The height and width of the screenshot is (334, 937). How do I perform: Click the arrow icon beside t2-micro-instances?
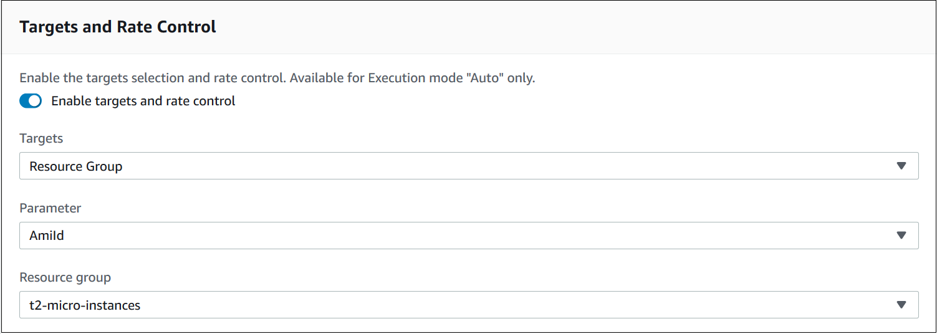point(900,305)
